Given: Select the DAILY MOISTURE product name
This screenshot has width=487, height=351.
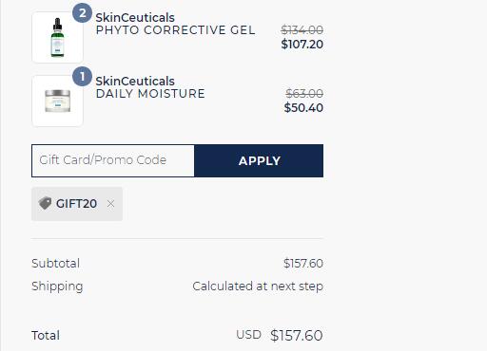Looking at the screenshot, I should click(x=150, y=94).
